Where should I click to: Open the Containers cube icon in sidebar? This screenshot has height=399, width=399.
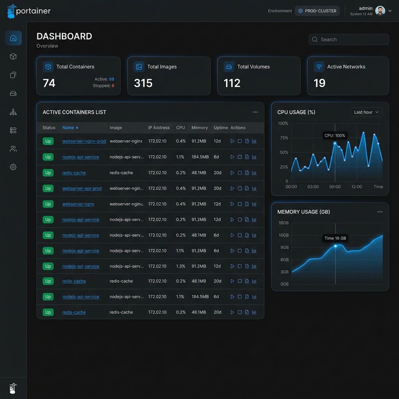pyautogui.click(x=13, y=56)
